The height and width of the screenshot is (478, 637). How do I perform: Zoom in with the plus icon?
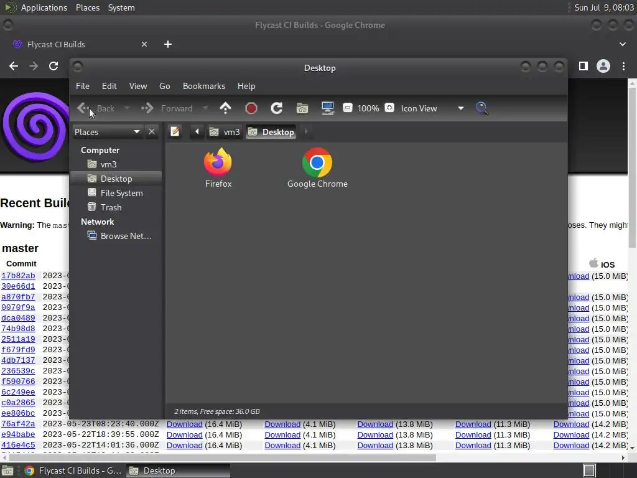point(389,108)
